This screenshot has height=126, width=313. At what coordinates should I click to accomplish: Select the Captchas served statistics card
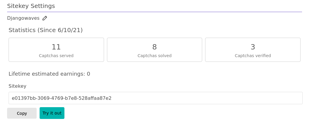(x=56, y=50)
